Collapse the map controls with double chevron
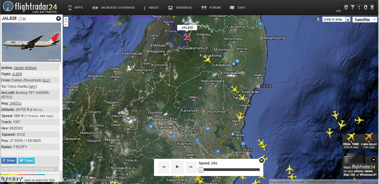Image resolution: width=379 pixels, height=184 pixels. coord(318,19)
